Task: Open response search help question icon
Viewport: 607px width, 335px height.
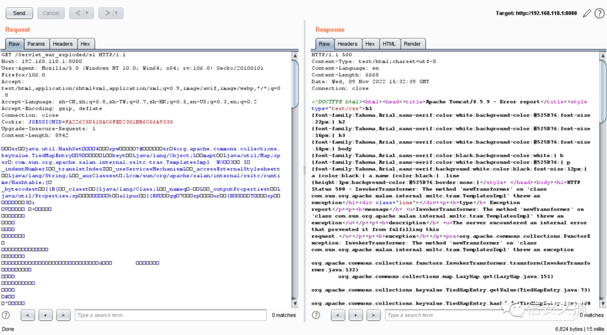Action: (316, 315)
